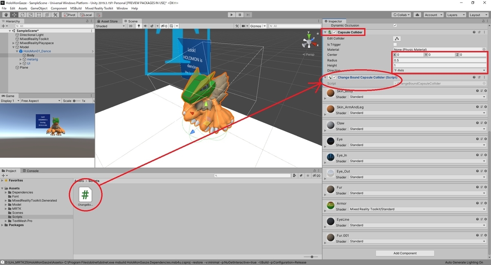491x265 pixels.
Task: Expand Packages folder
Action: click(x=2, y=225)
